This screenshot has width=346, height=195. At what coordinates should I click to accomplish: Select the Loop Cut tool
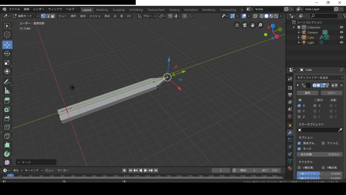point(7,127)
